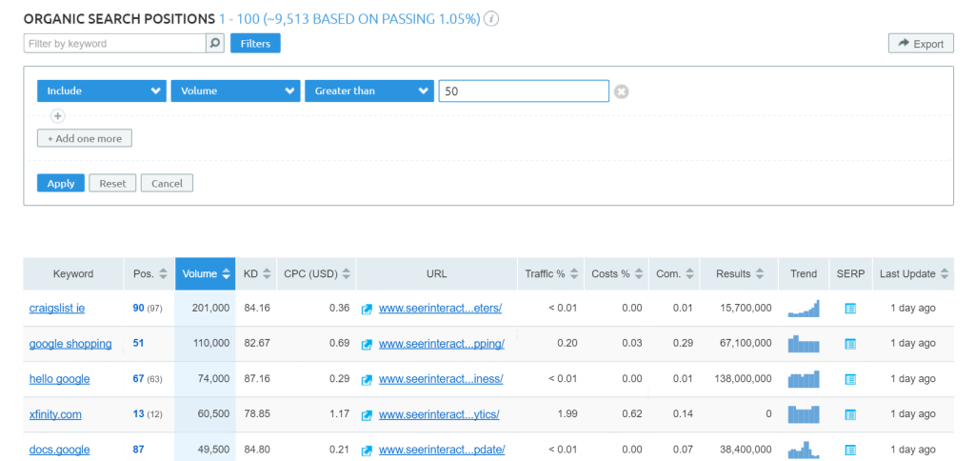Screen dimensions: 975x461
Task: Sort table by KD column header
Action: (x=257, y=274)
